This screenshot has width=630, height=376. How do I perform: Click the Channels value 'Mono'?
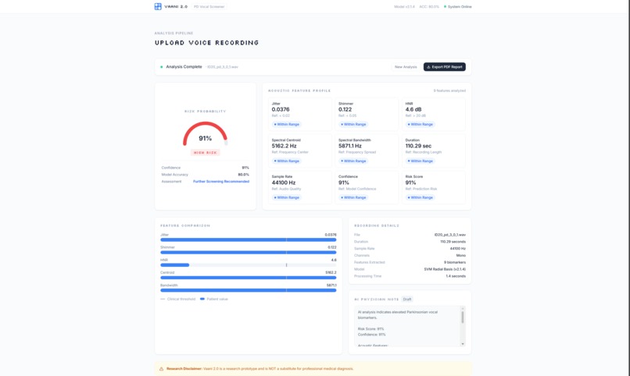(461, 255)
